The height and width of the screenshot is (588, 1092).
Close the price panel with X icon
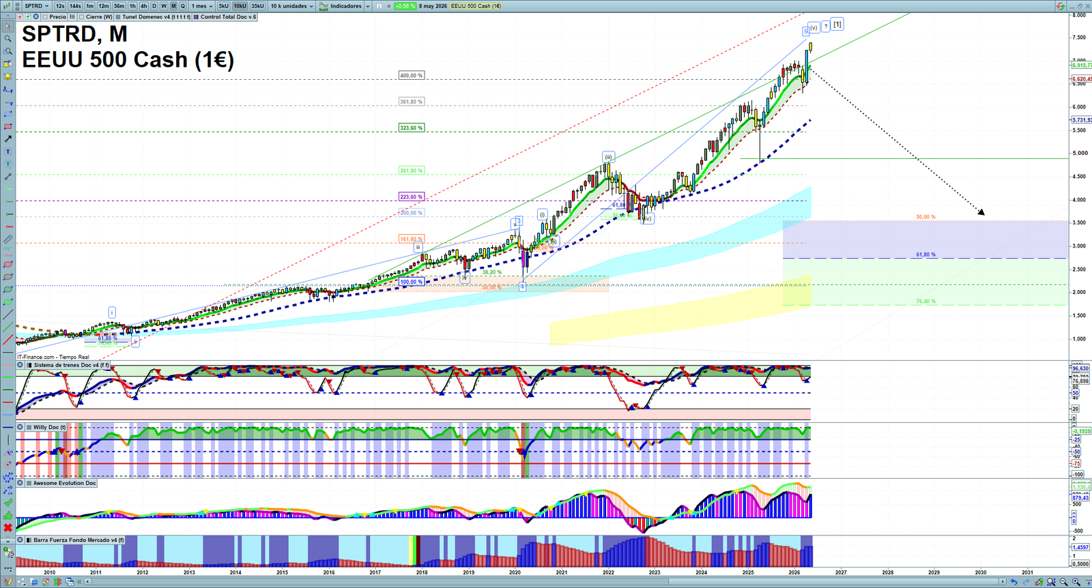tap(35, 17)
